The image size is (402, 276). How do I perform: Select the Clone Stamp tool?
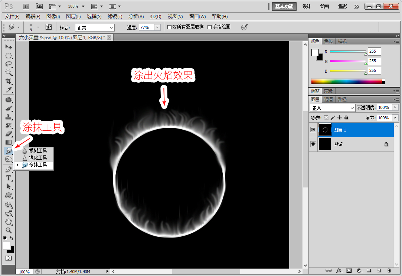click(9, 117)
